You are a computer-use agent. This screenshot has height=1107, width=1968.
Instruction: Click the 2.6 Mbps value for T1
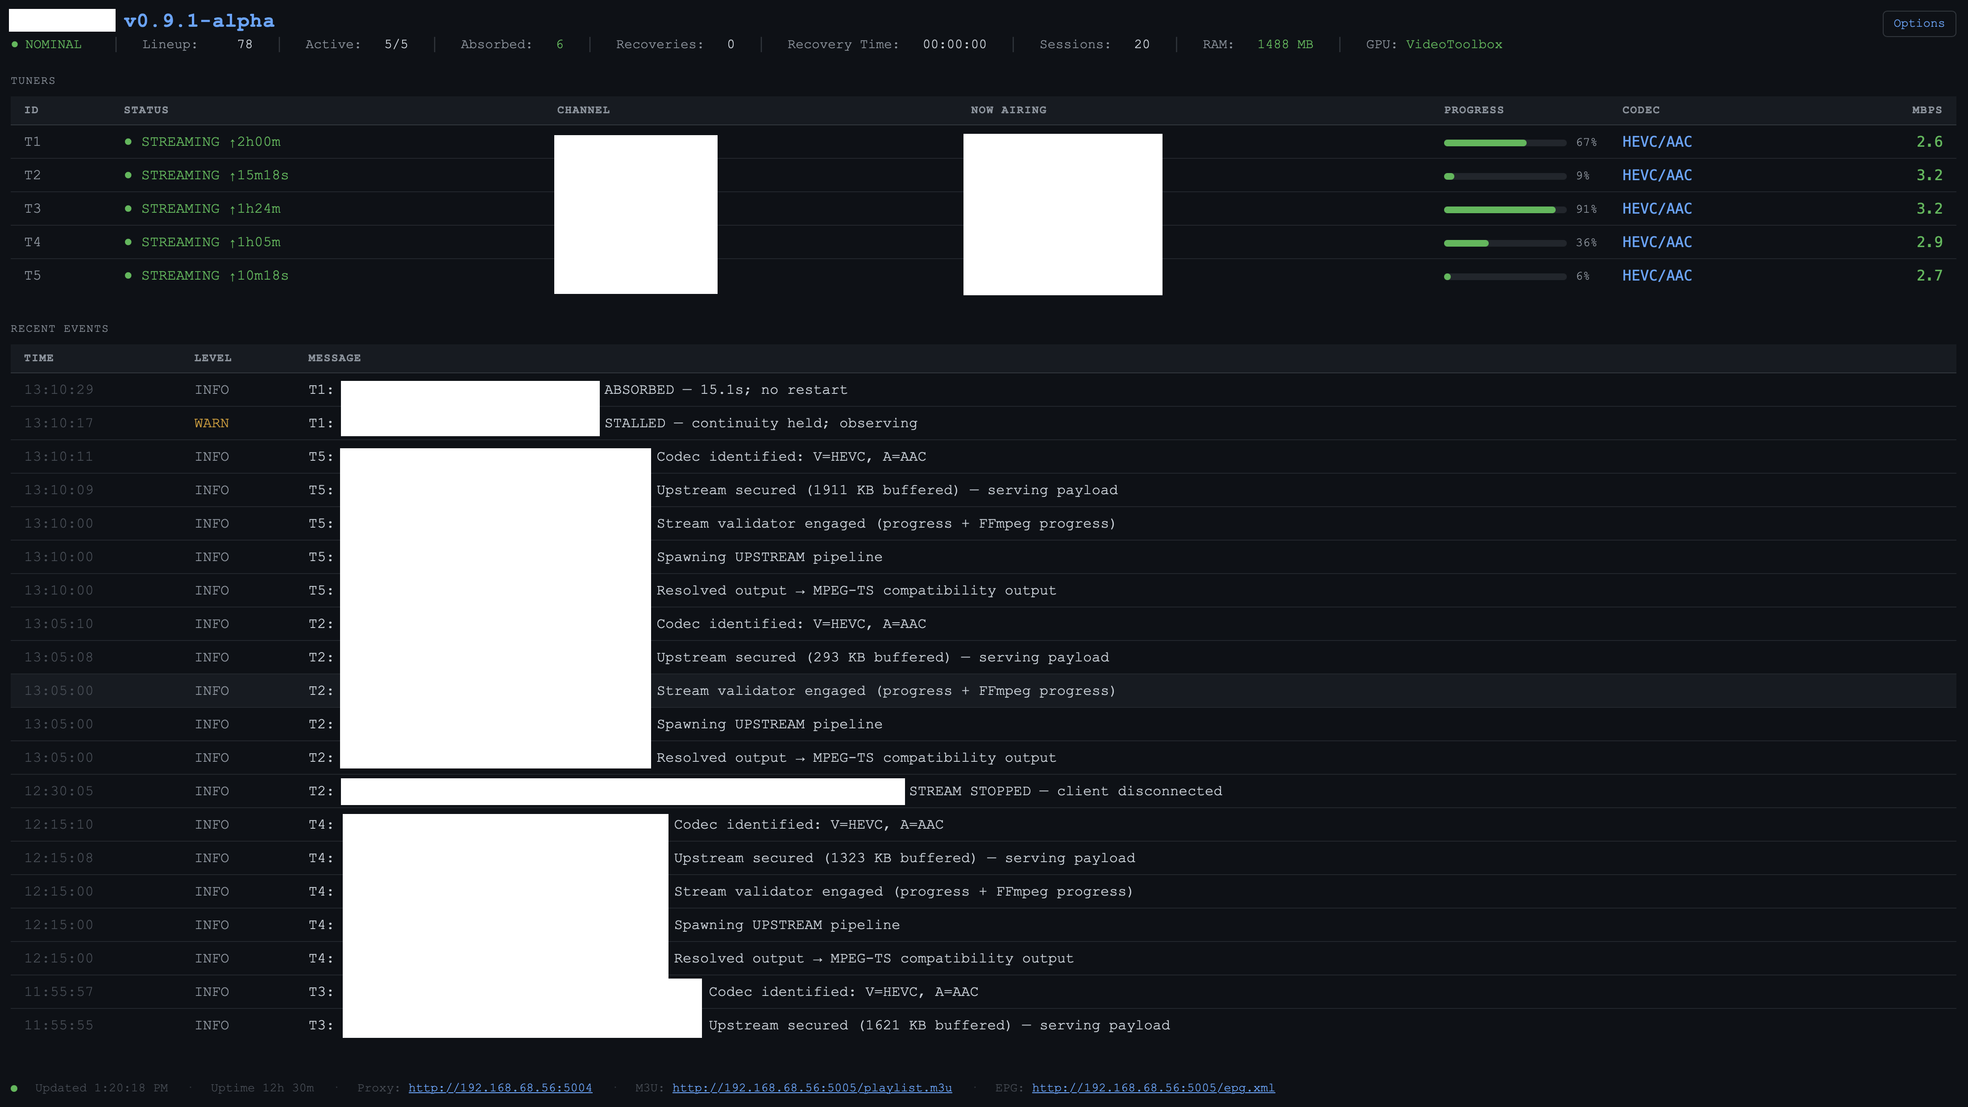(x=1929, y=142)
